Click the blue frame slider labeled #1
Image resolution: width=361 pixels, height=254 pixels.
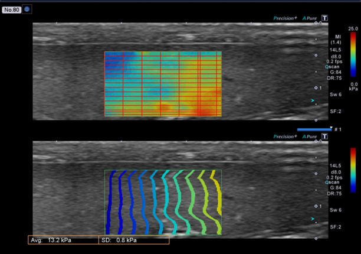(313, 129)
